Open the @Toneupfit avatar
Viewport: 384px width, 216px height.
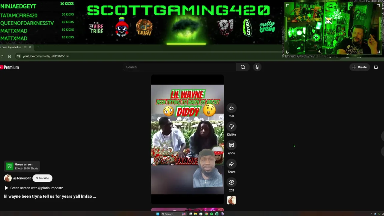click(8, 178)
